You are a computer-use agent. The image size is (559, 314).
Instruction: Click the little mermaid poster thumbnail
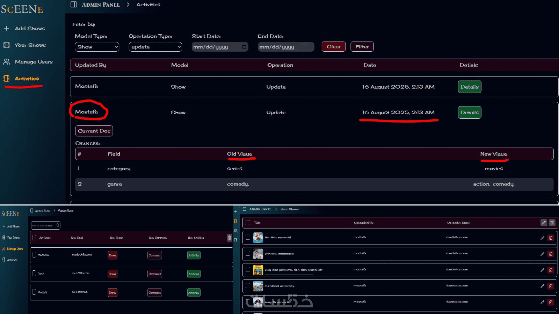(258, 238)
